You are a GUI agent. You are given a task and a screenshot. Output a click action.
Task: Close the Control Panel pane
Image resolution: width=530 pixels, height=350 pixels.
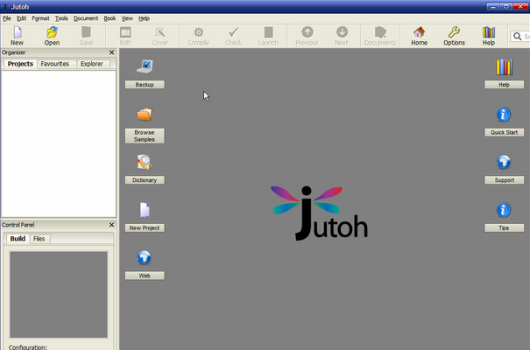(x=112, y=225)
